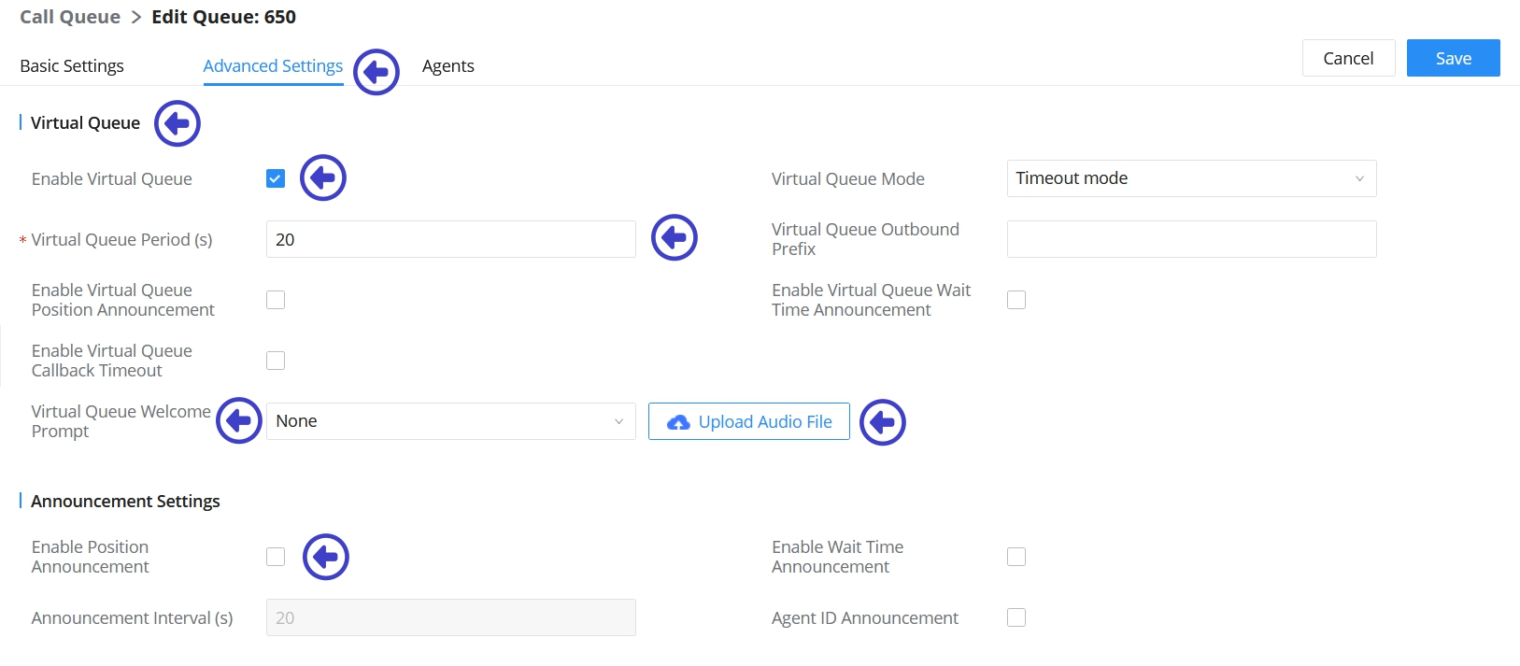The height and width of the screenshot is (666, 1520).
Task: Tick Enable Virtual Queue Callback Timeout
Action: click(276, 361)
